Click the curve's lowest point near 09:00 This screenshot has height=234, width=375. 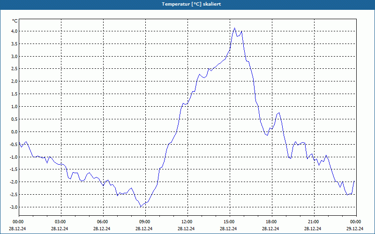point(141,206)
